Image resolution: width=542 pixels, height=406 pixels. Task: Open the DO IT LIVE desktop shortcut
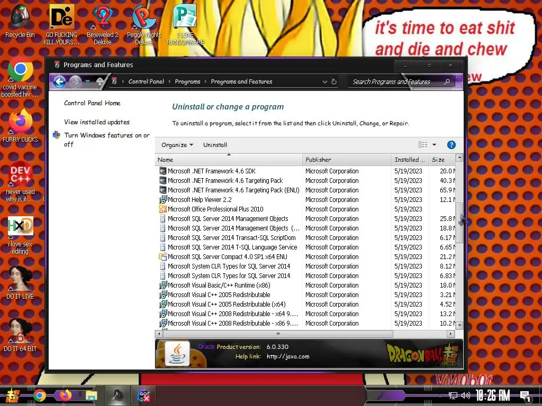(x=20, y=282)
